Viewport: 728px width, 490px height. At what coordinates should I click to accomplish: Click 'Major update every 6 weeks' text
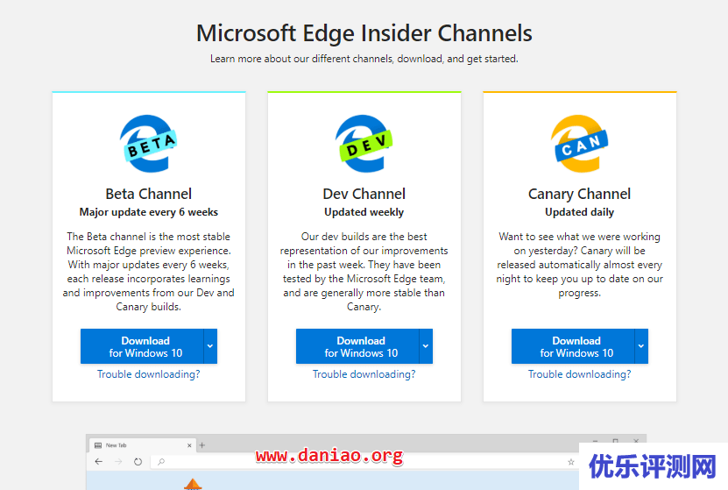[149, 212]
